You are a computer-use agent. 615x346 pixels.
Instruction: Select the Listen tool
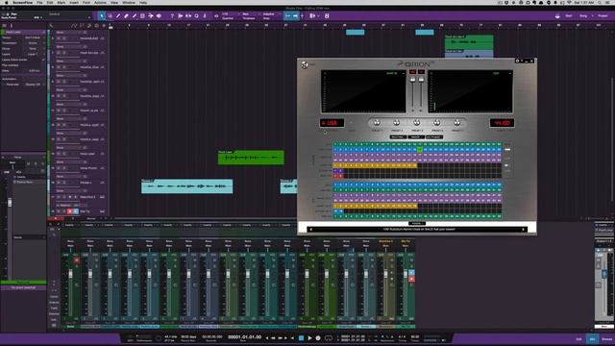click(159, 16)
